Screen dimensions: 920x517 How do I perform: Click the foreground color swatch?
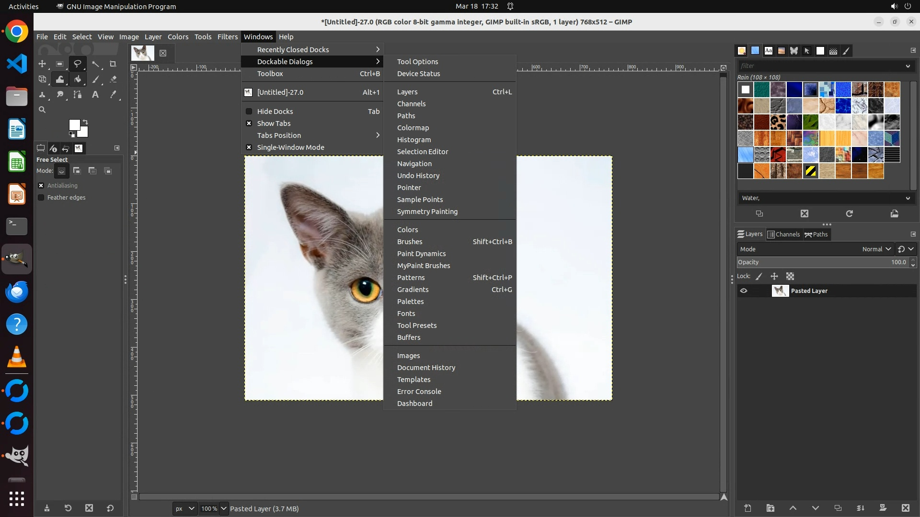74,125
